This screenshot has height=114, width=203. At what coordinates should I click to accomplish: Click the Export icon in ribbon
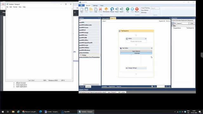pyautogui.click(x=121, y=10)
